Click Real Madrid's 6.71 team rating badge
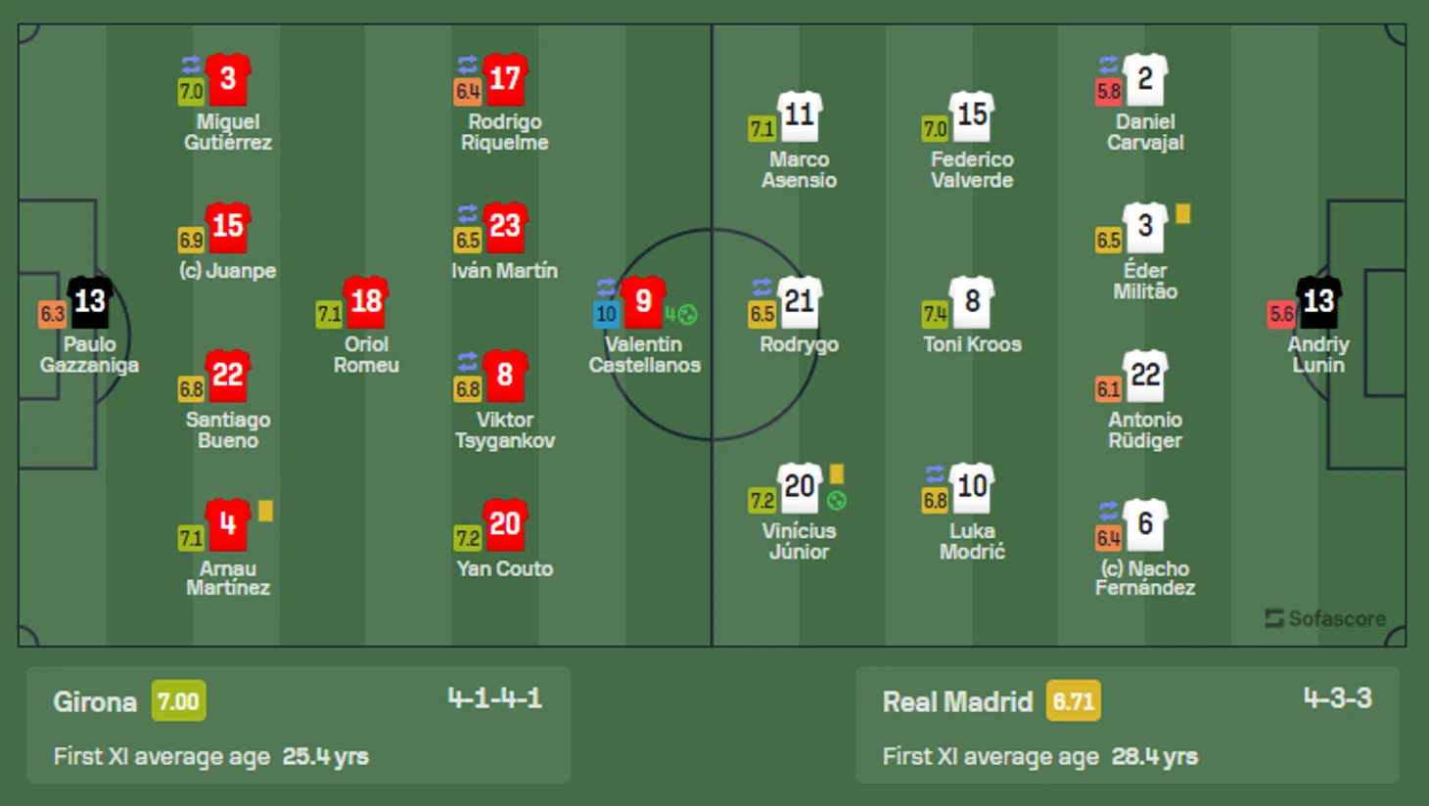 click(x=1073, y=701)
